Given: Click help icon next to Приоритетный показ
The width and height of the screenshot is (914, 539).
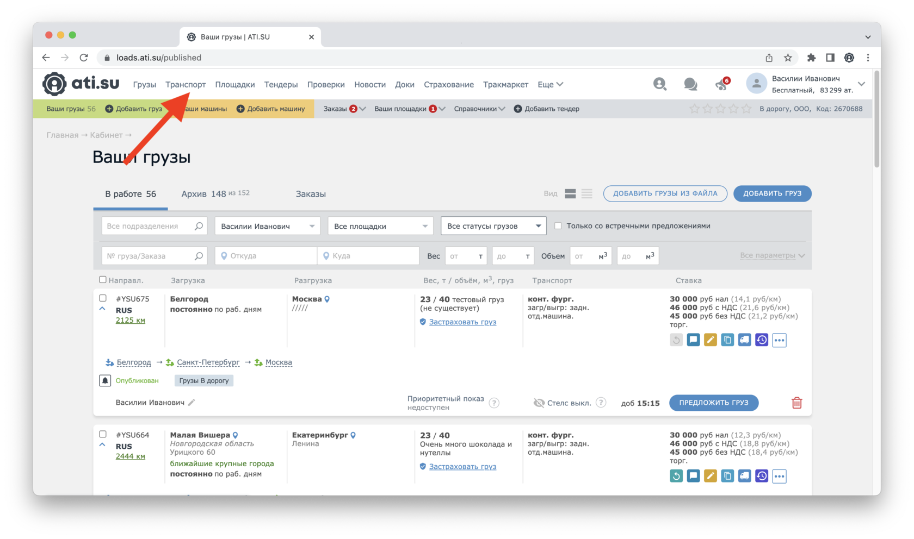Looking at the screenshot, I should [494, 403].
